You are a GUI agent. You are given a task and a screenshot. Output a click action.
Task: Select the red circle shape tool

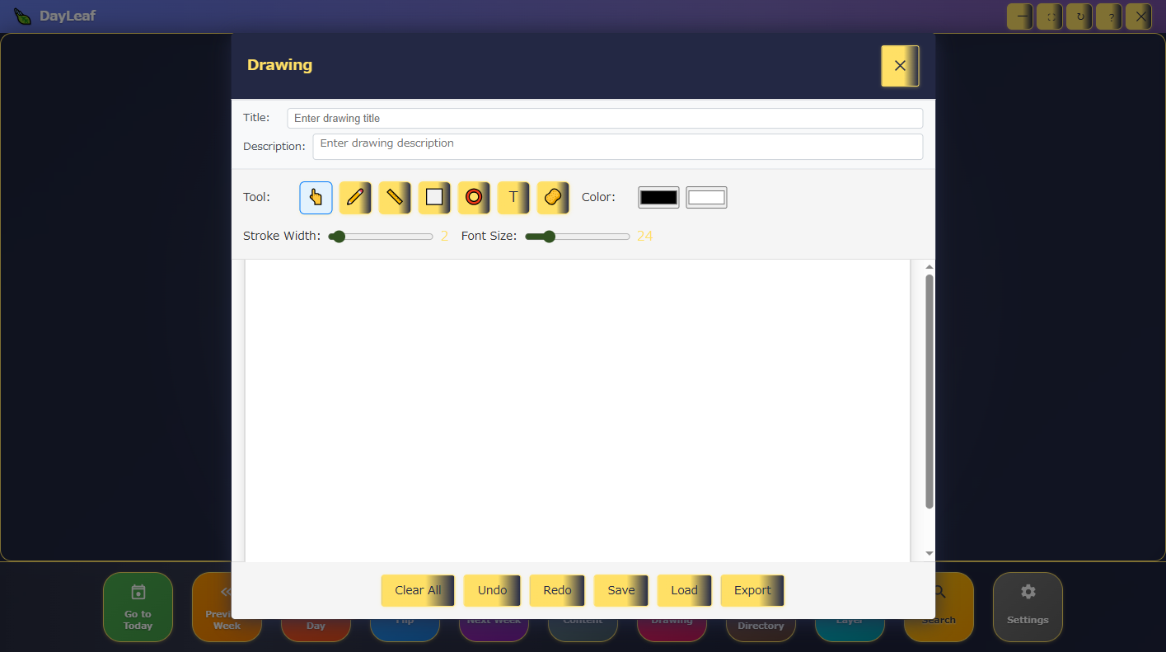tap(474, 198)
